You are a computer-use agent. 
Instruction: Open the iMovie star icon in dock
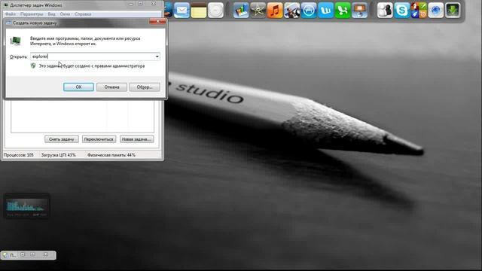click(x=258, y=11)
